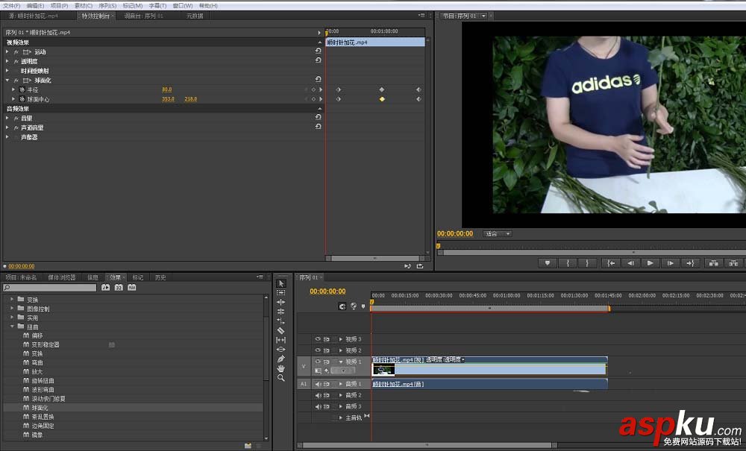This screenshot has height=451, width=746.
Task: Select the Ripple Edit tool
Action: [x=280, y=302]
